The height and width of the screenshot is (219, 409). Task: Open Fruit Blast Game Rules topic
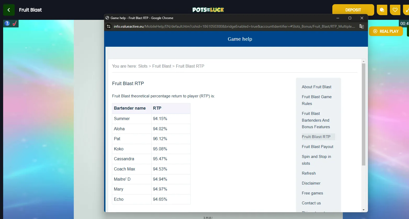pyautogui.click(x=317, y=100)
